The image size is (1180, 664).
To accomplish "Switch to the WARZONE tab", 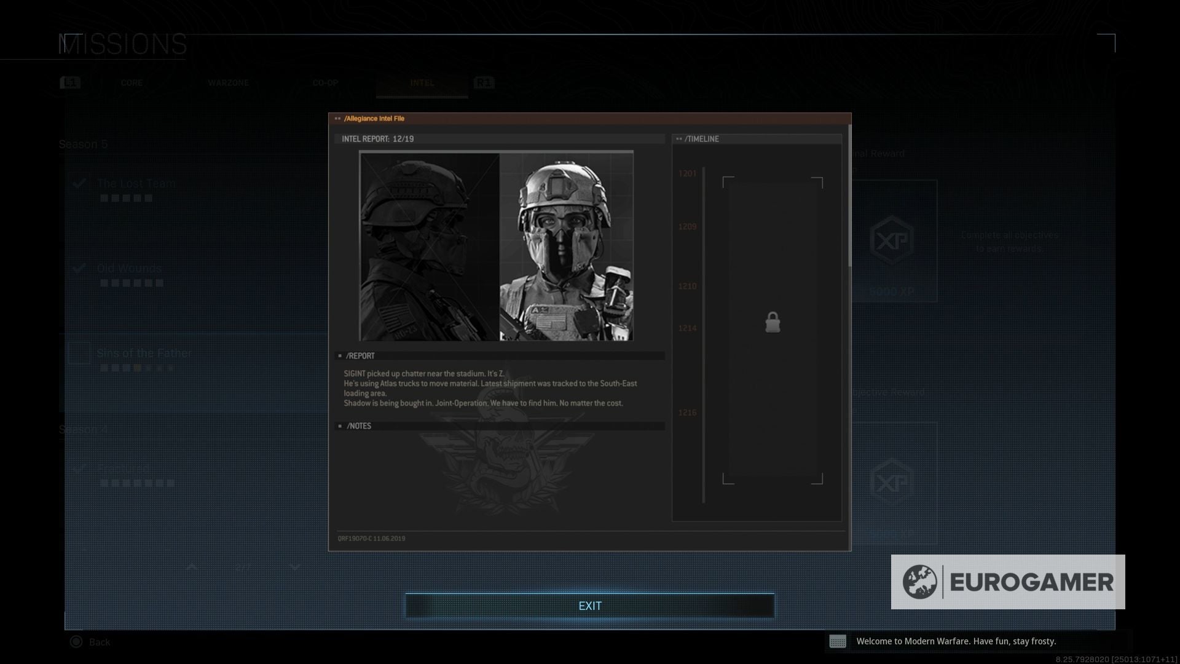I will [x=228, y=83].
